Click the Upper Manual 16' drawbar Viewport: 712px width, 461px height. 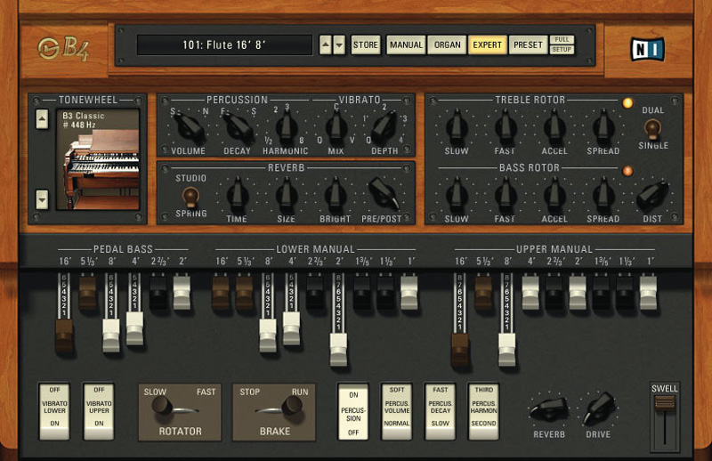pos(459,350)
